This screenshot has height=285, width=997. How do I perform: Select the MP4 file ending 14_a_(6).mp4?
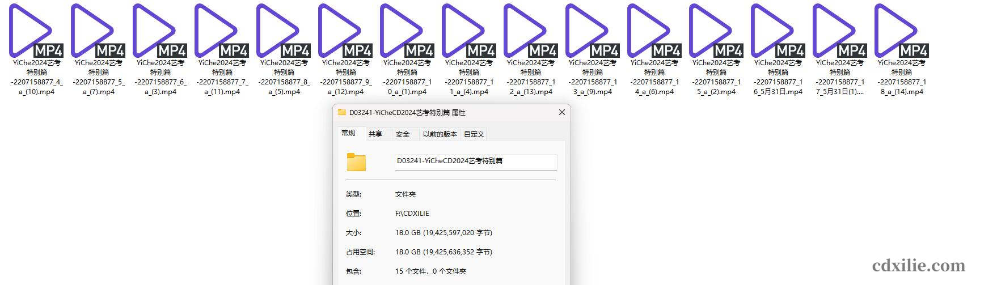654,49
